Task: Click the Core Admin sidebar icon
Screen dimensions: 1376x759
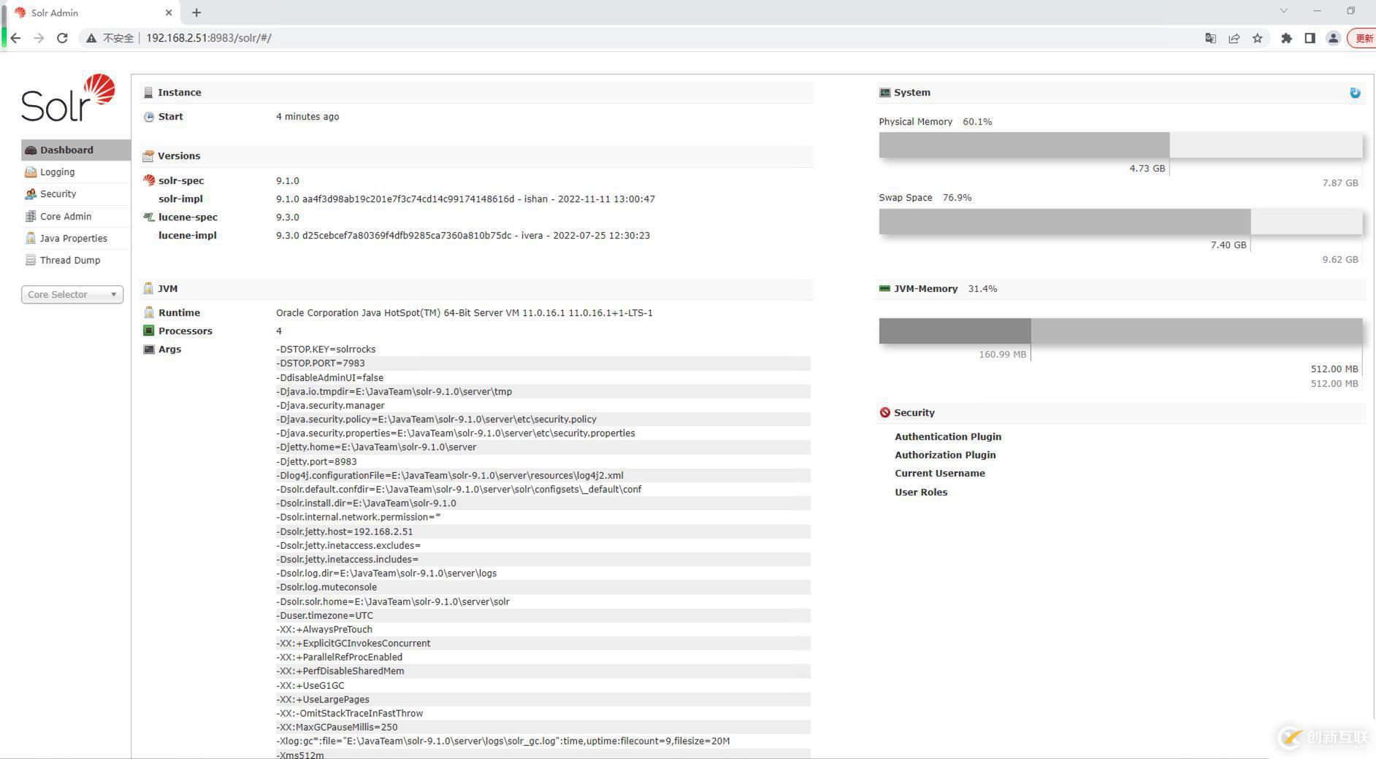Action: tap(31, 217)
